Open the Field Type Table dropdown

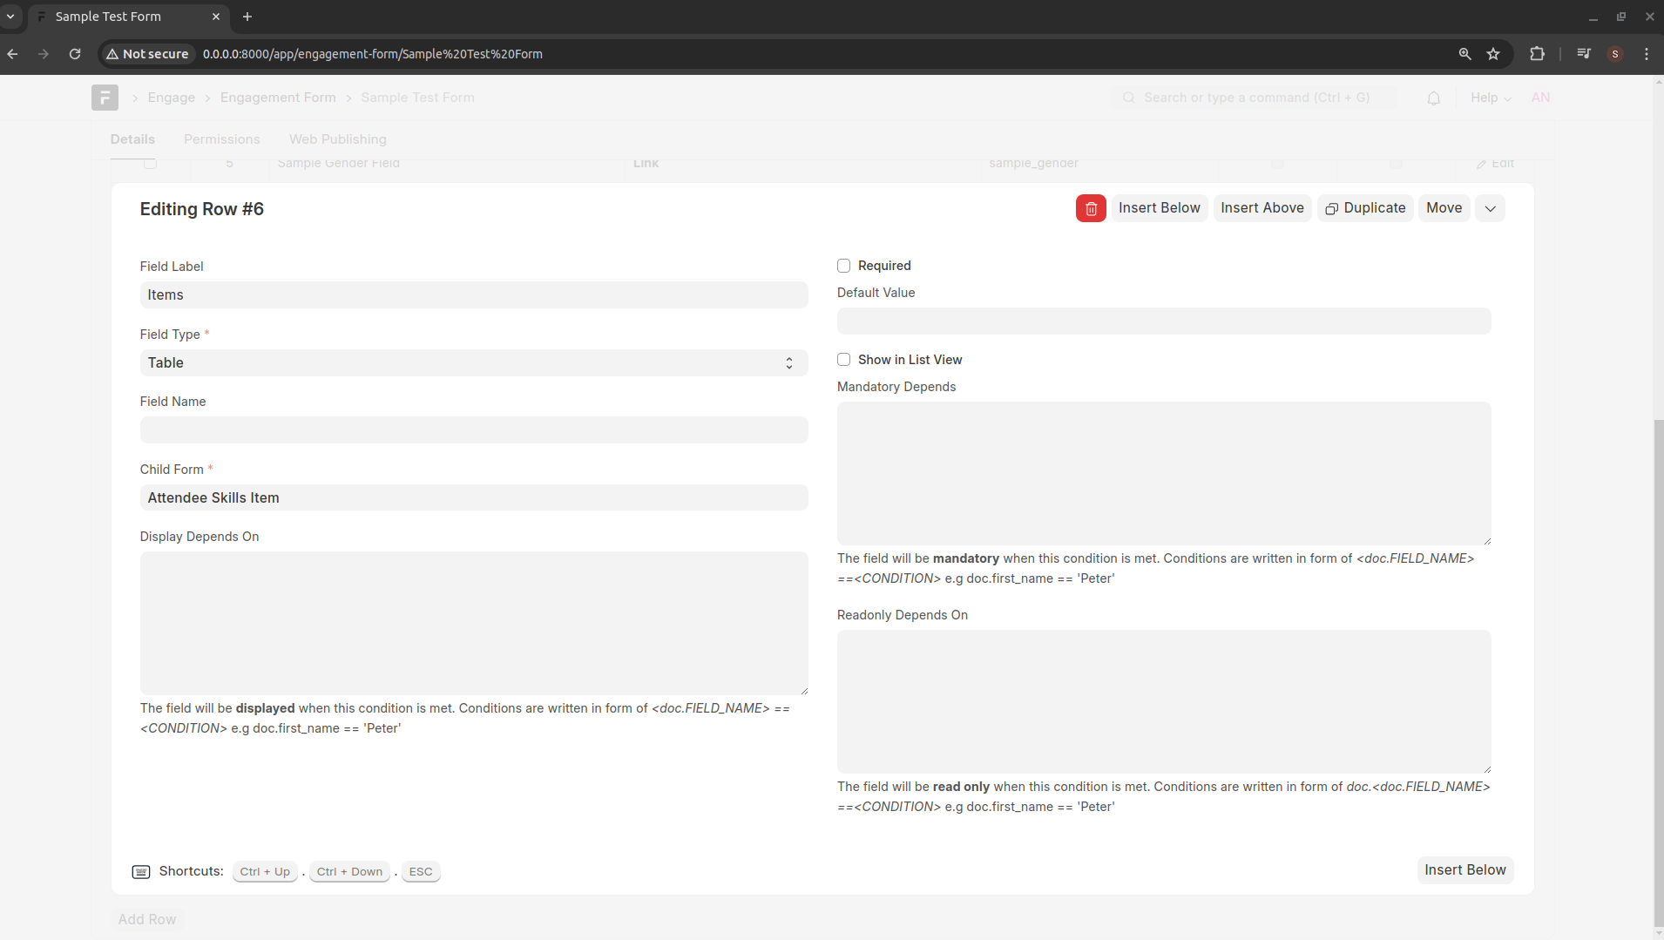coord(474,363)
